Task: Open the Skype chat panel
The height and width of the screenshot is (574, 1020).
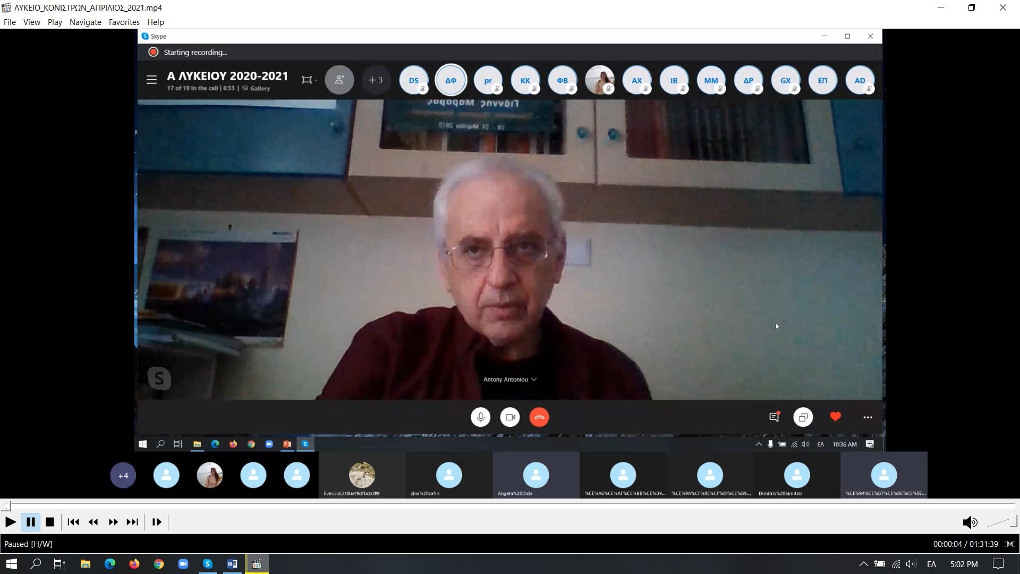Action: click(774, 417)
